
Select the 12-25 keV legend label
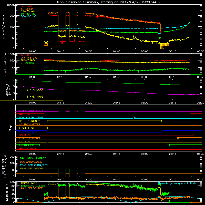[28, 11]
